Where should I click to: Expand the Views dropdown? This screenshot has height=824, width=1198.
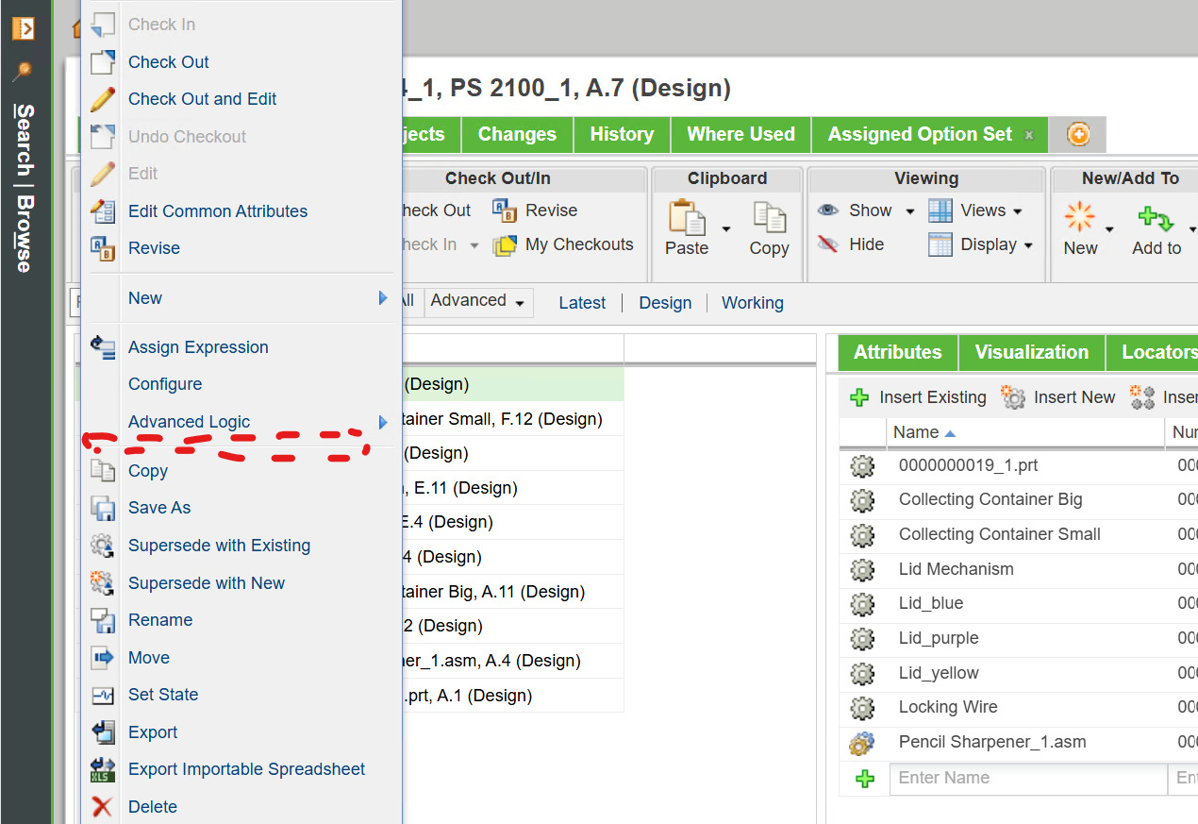[x=984, y=210]
